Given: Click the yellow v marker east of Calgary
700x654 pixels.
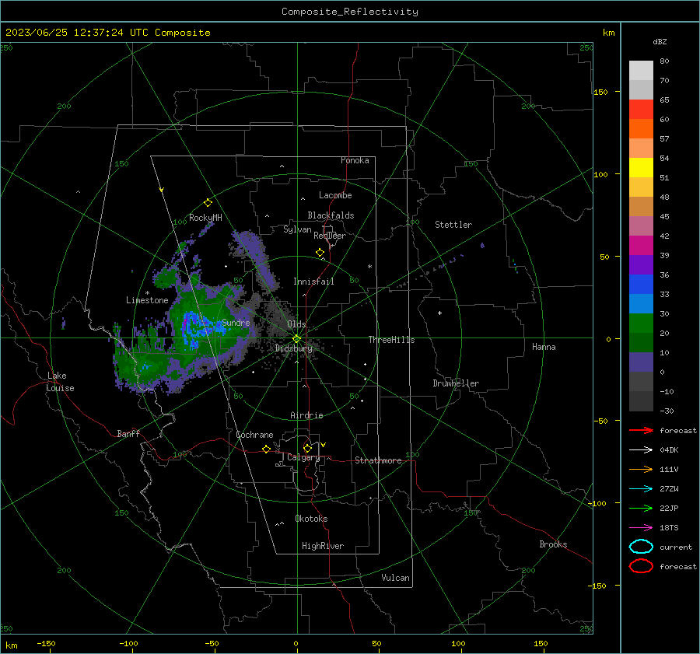Looking at the screenshot, I should click(324, 445).
